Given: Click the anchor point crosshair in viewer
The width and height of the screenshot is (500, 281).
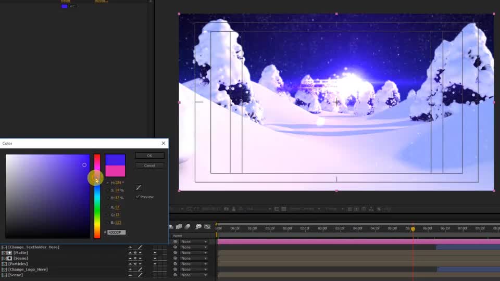Looking at the screenshot, I should pos(336,103).
